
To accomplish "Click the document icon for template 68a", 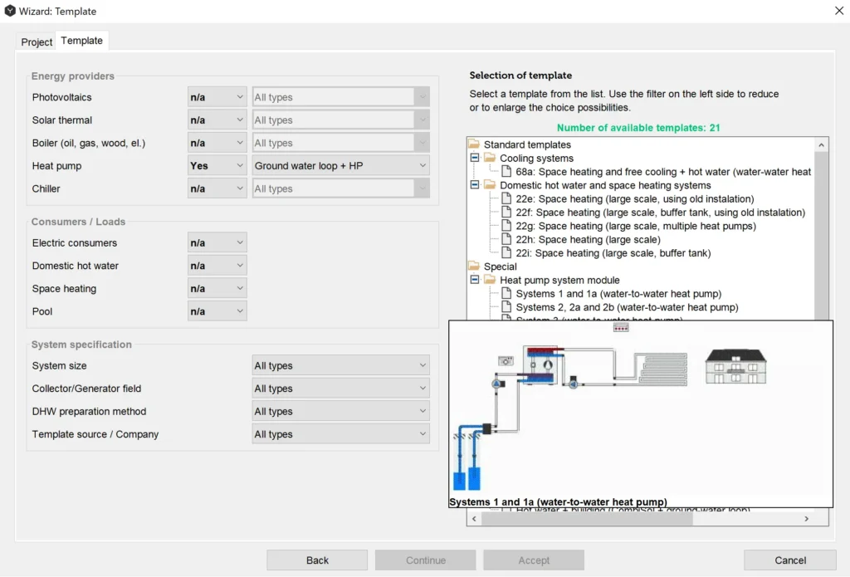I will click(x=506, y=172).
